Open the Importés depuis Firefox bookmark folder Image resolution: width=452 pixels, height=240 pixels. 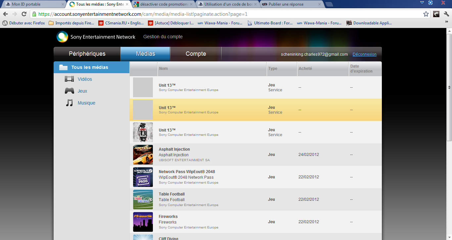(x=71, y=23)
